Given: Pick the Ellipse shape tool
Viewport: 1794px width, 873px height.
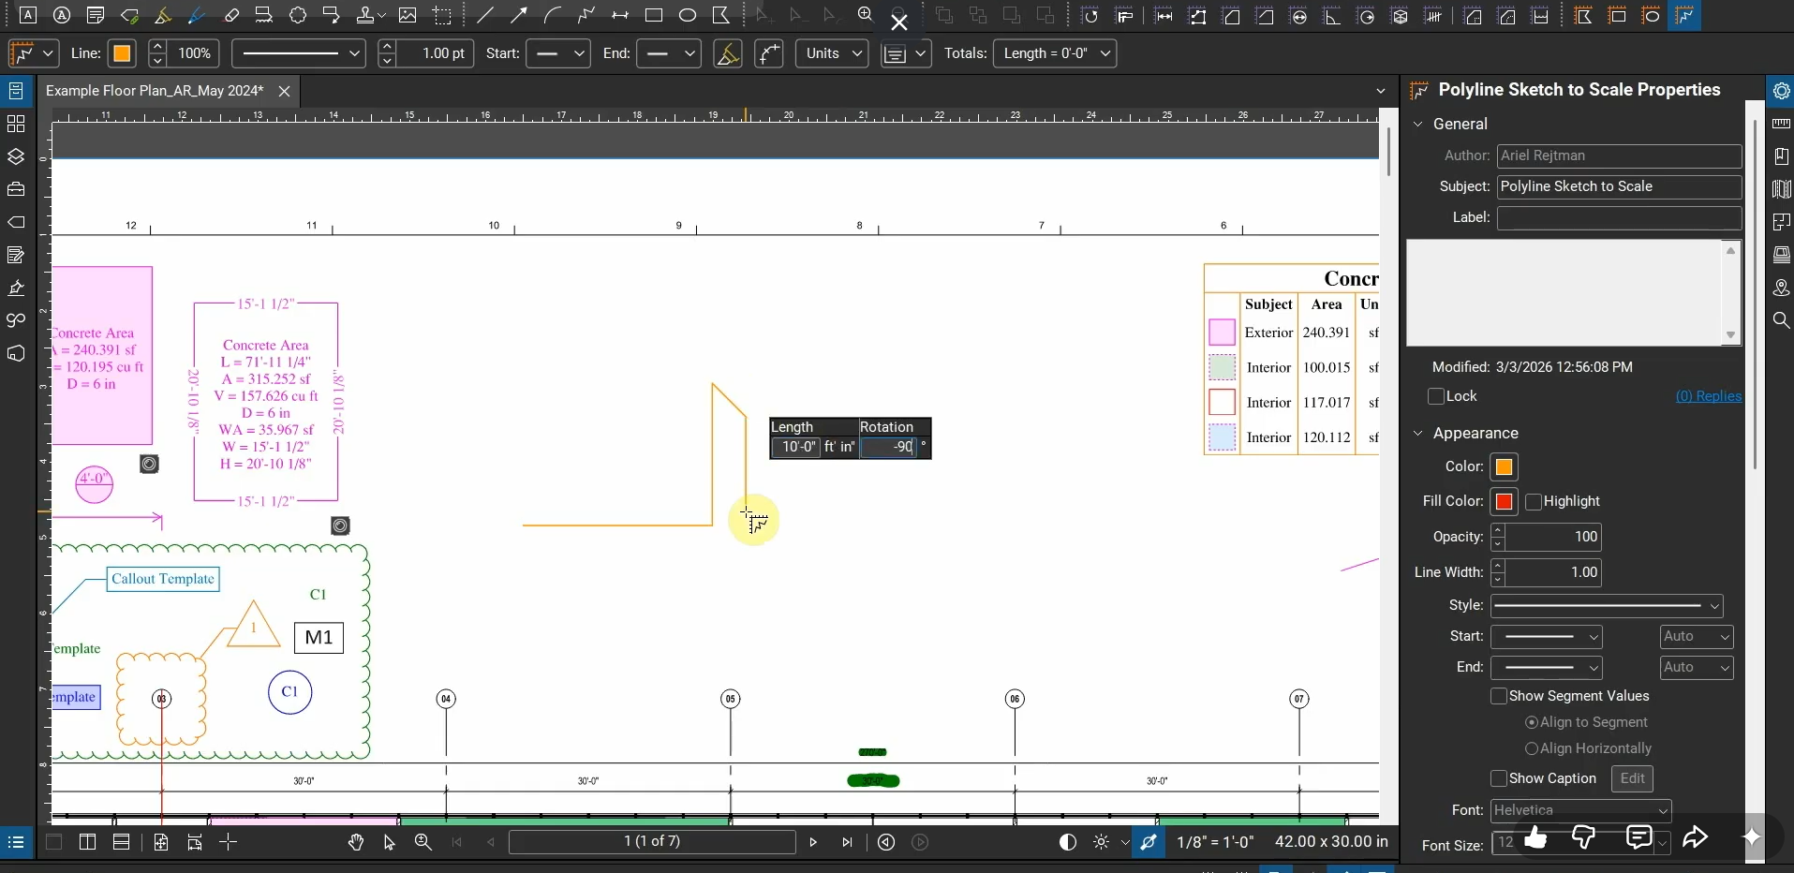Looking at the screenshot, I should point(689,16).
